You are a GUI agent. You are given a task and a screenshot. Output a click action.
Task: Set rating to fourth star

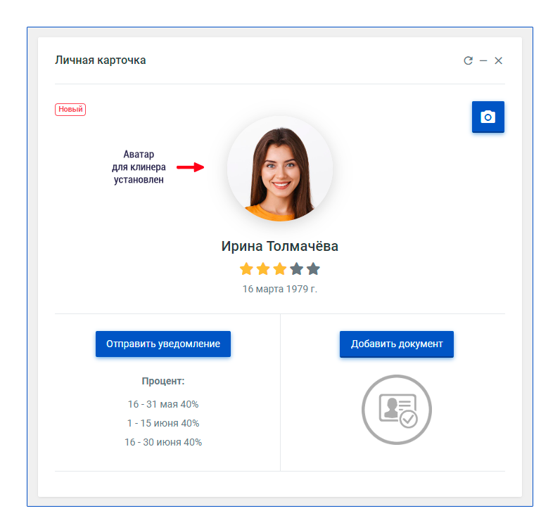coord(296,268)
